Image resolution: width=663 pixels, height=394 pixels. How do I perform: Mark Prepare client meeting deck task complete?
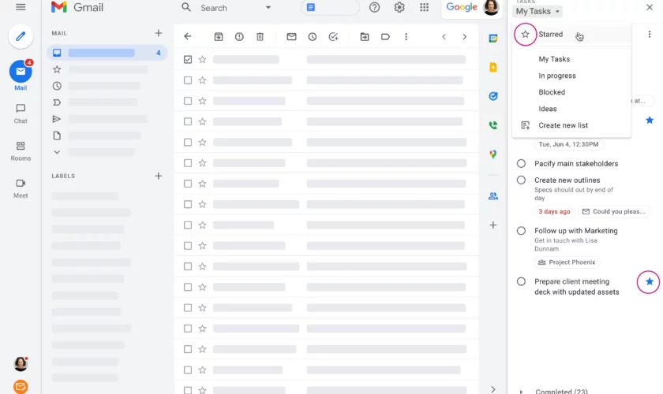(x=521, y=281)
